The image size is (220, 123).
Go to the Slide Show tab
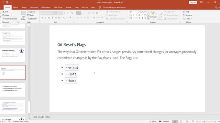[x=58, y=8]
